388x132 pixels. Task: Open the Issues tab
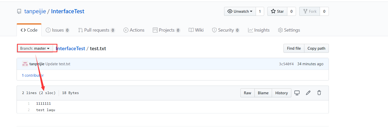tap(57, 30)
